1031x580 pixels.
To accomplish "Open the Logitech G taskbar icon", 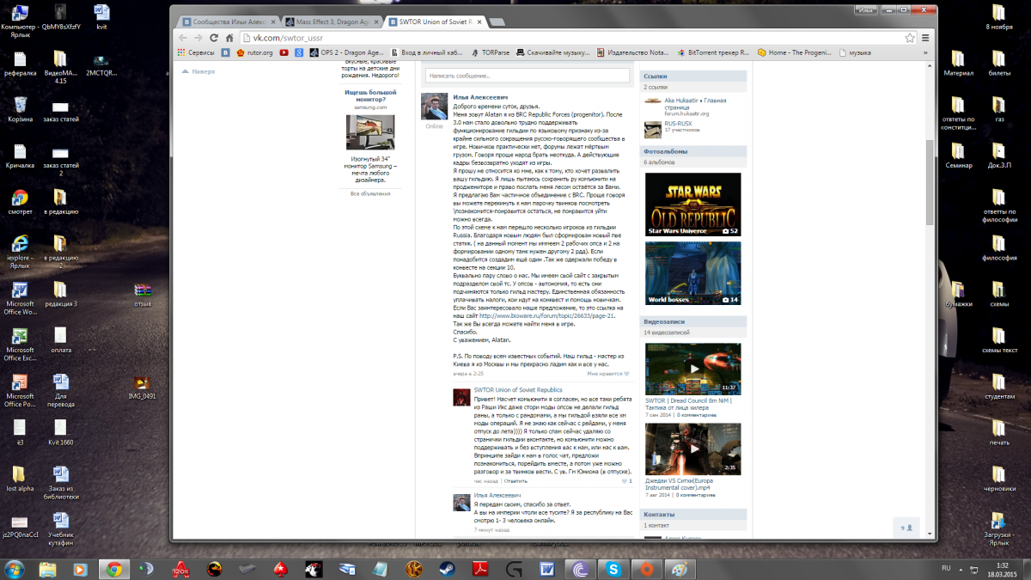I will coord(514,568).
